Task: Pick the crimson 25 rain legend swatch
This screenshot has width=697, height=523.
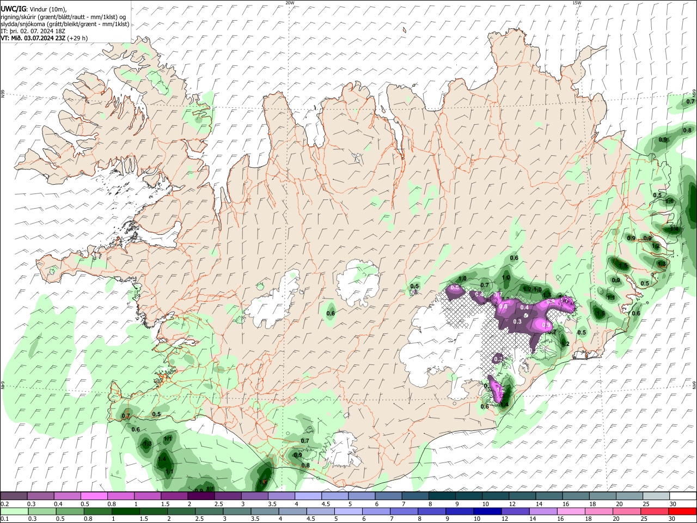Action: pyautogui.click(x=655, y=511)
